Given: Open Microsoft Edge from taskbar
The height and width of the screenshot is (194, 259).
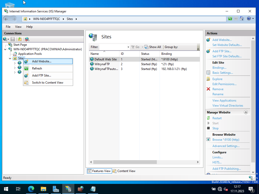Looking at the screenshot, I should click(31, 189).
